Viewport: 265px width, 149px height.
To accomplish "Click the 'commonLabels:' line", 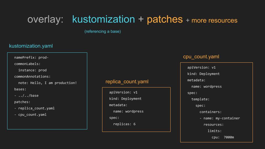I will (x=27, y=64).
